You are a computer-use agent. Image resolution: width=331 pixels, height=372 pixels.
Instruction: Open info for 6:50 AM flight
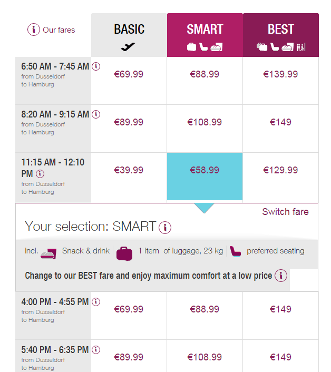pos(96,66)
